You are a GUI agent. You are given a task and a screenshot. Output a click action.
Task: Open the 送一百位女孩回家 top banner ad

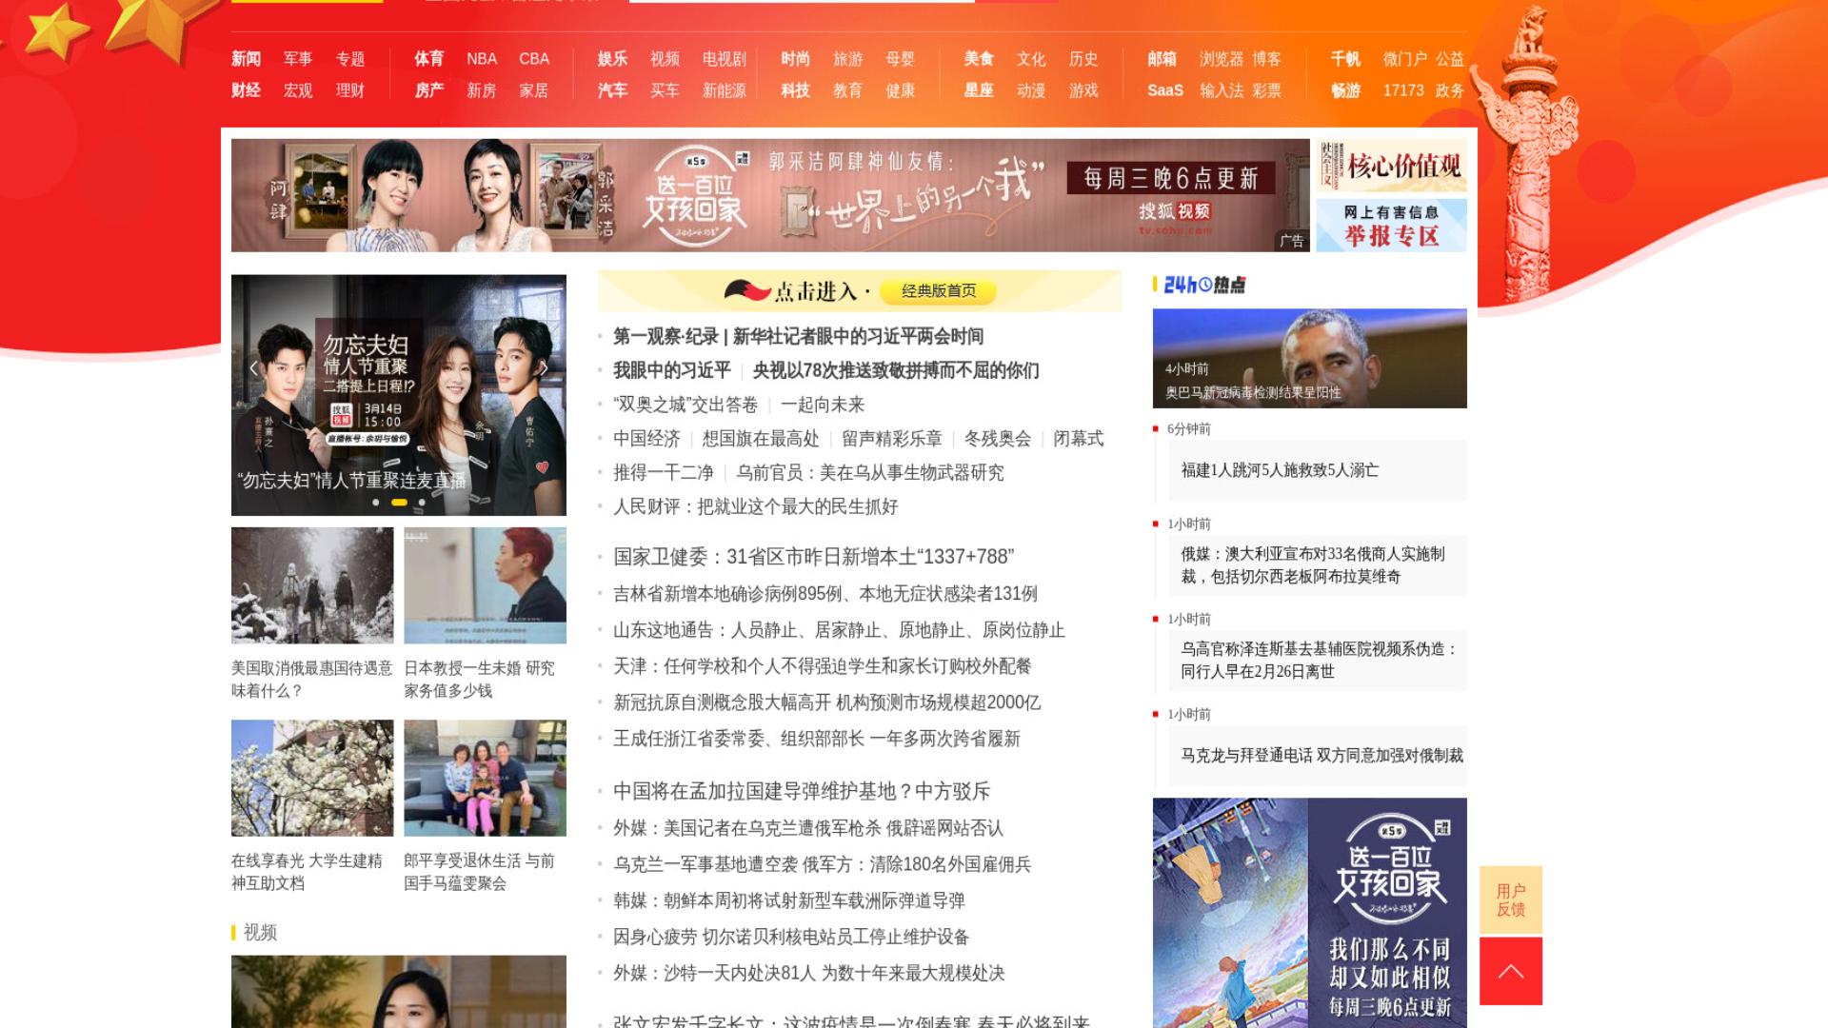coord(770,195)
